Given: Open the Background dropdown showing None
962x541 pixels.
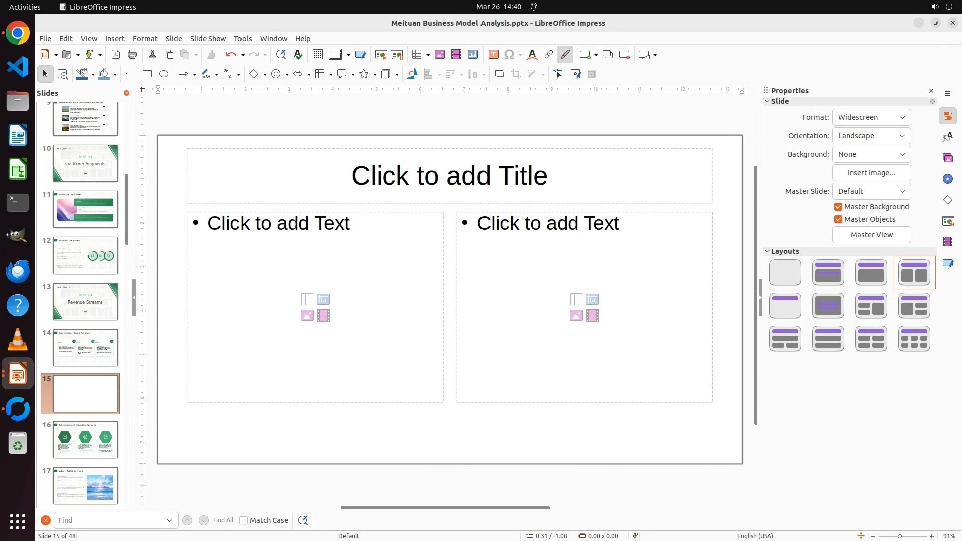Looking at the screenshot, I should 871,154.
